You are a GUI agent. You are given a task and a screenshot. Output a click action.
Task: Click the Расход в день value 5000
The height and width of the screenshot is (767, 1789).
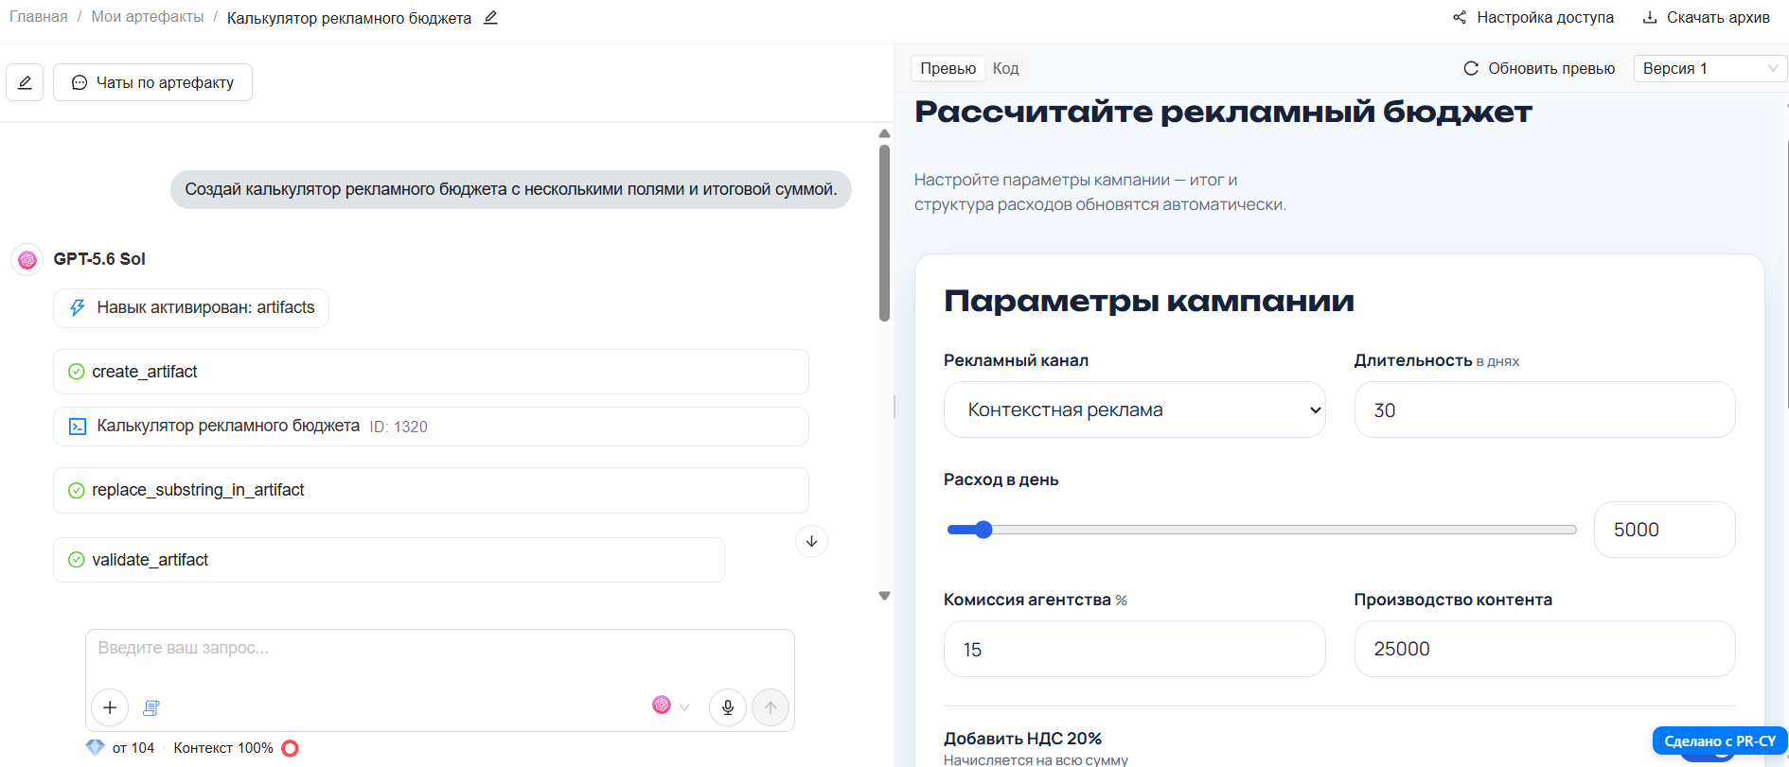click(1664, 530)
